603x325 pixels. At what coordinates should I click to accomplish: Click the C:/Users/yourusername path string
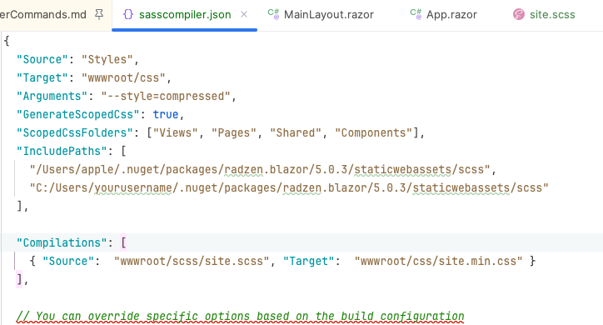(289, 188)
